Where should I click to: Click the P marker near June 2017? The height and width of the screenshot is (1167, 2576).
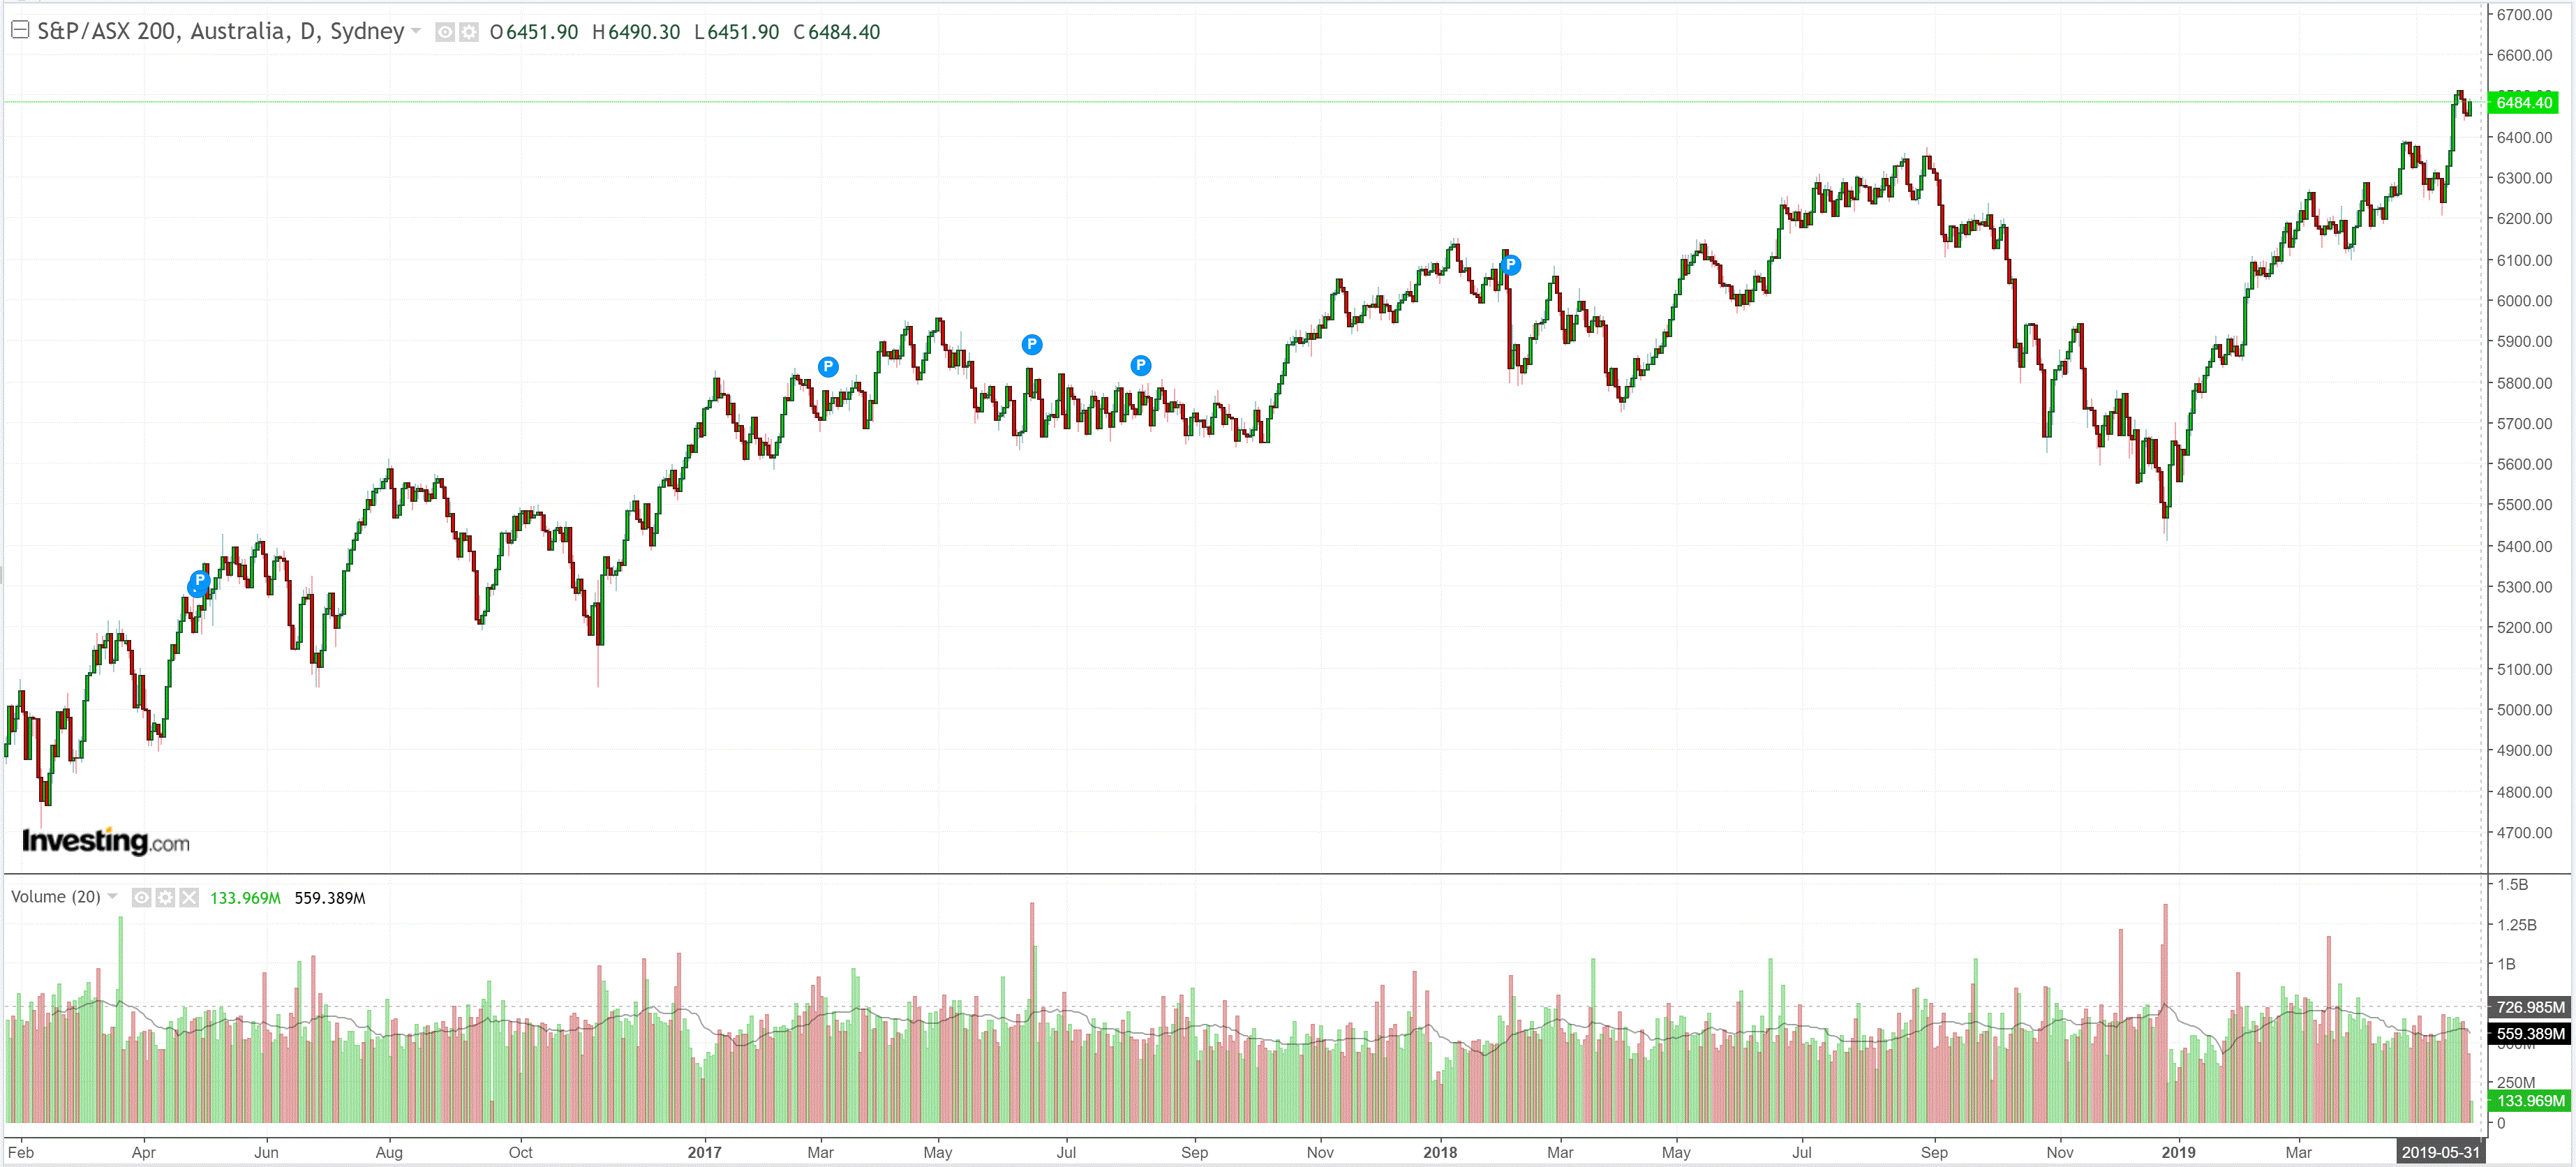tap(1032, 345)
